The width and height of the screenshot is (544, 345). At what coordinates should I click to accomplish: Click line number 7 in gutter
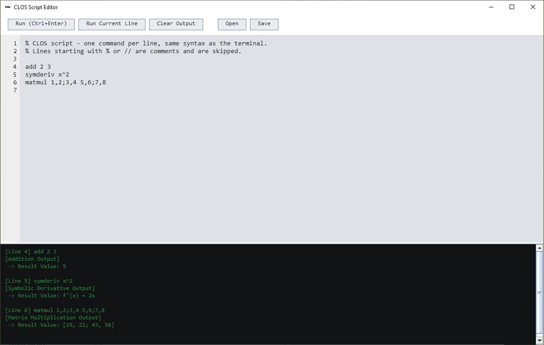[x=15, y=90]
